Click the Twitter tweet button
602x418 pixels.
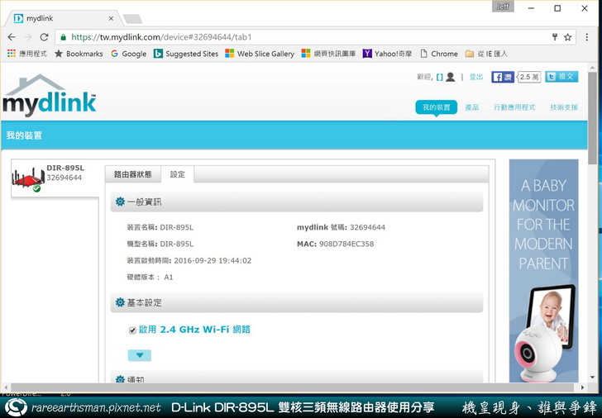coord(561,77)
